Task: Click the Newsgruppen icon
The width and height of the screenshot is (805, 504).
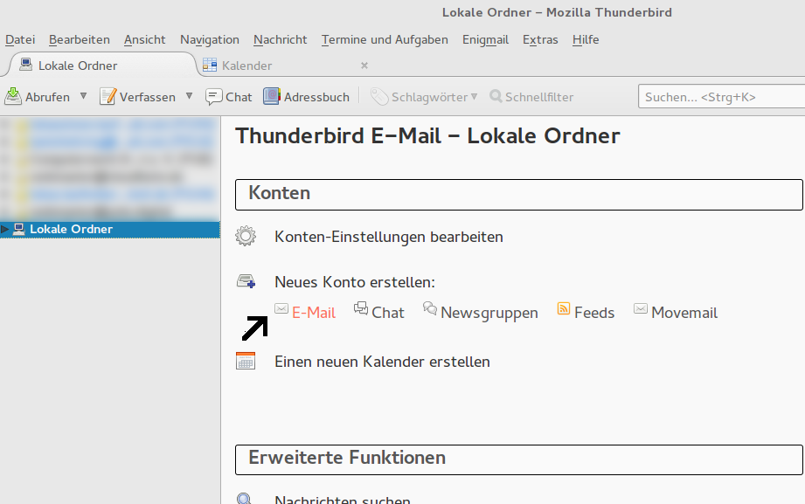Action: (x=428, y=309)
